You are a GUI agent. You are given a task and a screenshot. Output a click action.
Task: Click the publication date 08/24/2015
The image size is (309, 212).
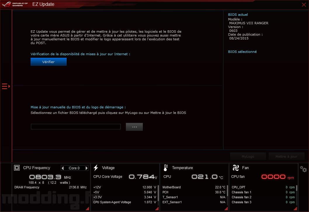pyautogui.click(x=239, y=38)
